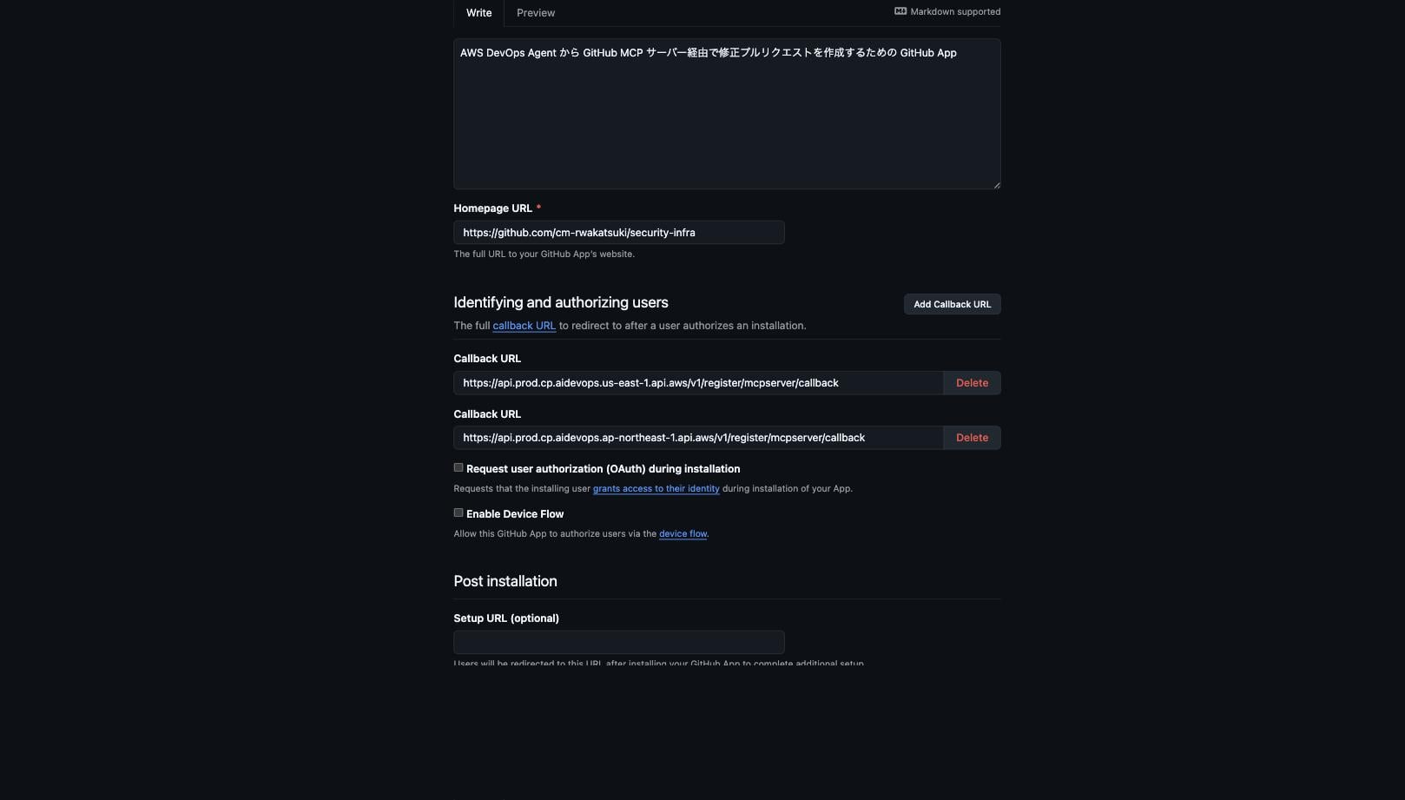The image size is (1405, 800).
Task: Grab the textarea resize handle corner
Action: [996, 184]
